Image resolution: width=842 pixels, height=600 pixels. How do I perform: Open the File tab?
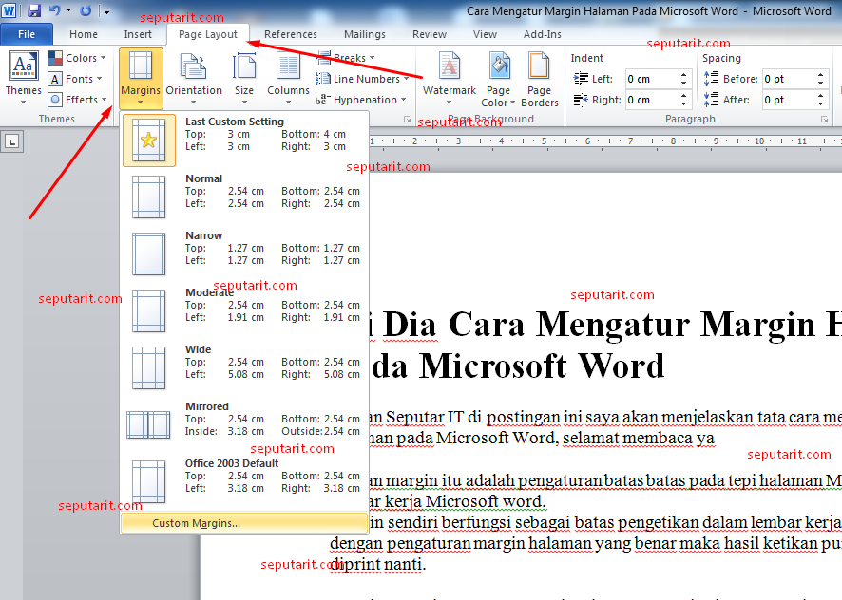click(27, 34)
